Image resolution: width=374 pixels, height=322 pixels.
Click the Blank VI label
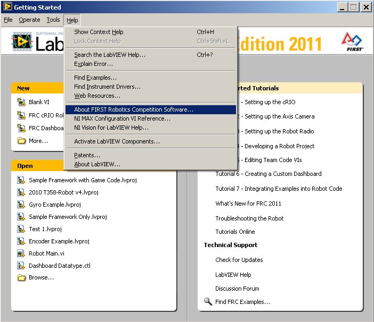[x=39, y=102]
